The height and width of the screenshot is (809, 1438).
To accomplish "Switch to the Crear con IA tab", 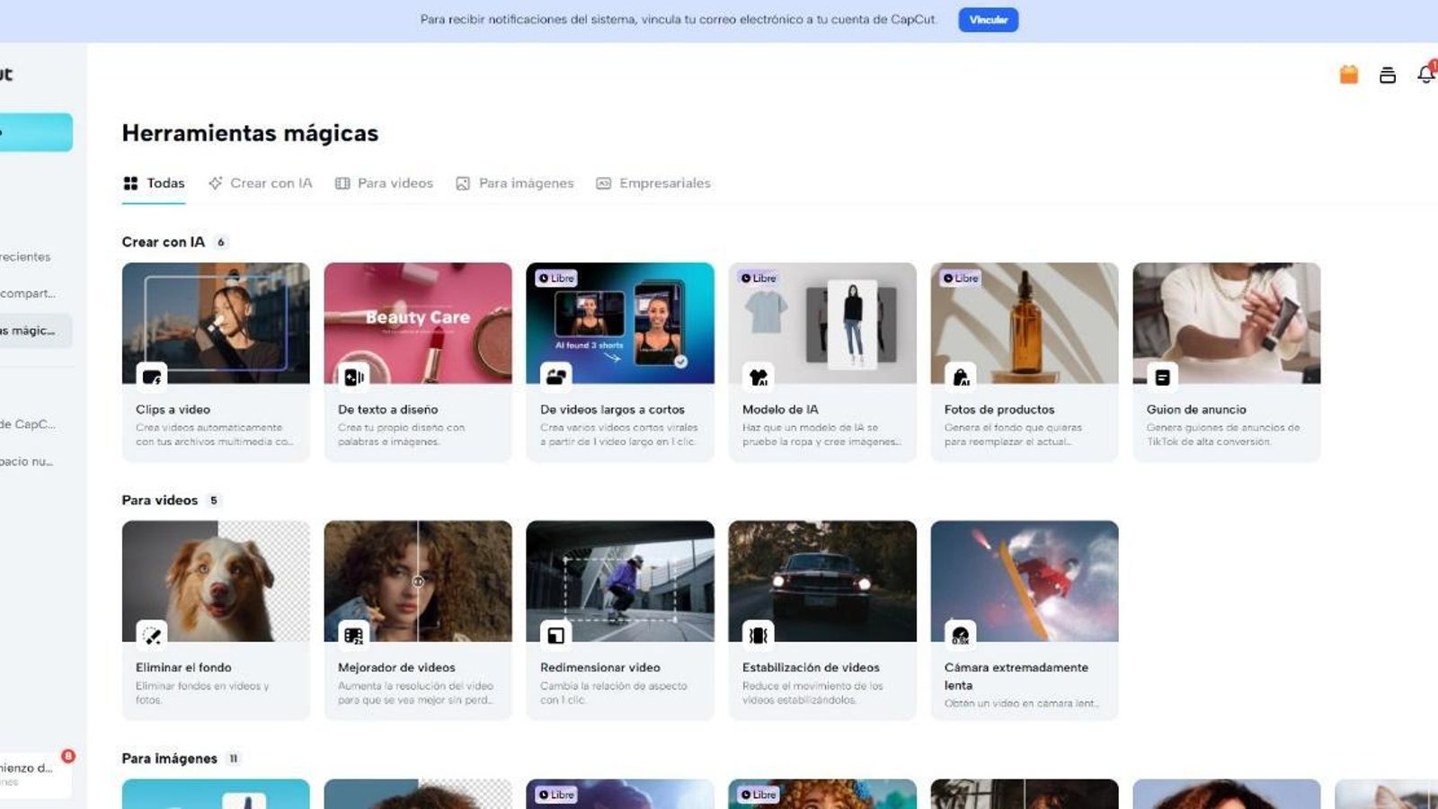I will coord(260,182).
